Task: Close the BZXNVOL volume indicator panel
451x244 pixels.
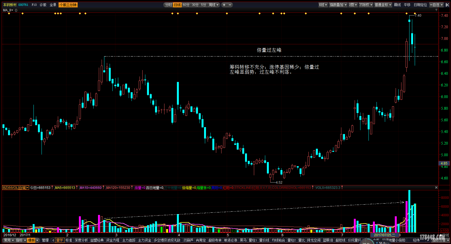Action: coord(436,188)
